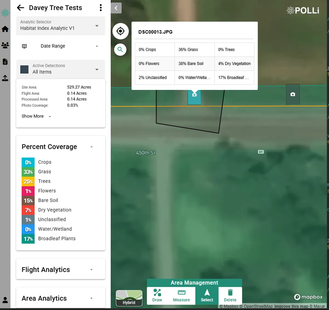Select the Draw tool

[157, 295]
